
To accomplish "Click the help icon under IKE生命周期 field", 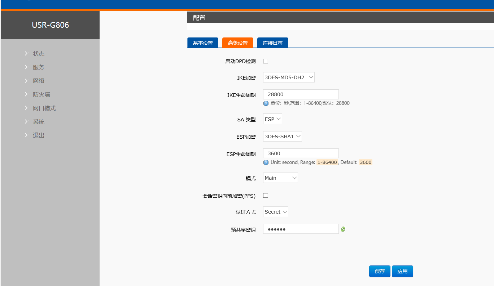I will coord(266,103).
